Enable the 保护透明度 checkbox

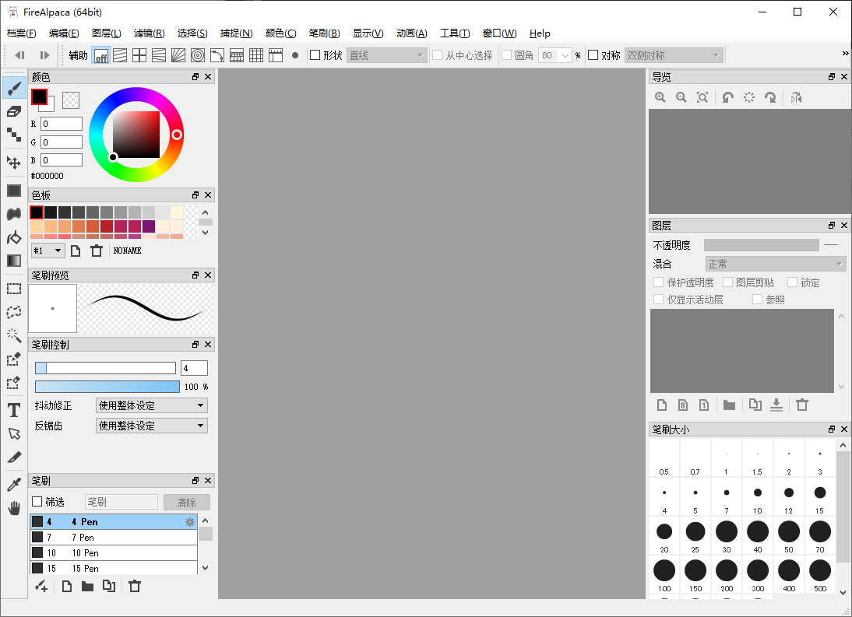(658, 282)
